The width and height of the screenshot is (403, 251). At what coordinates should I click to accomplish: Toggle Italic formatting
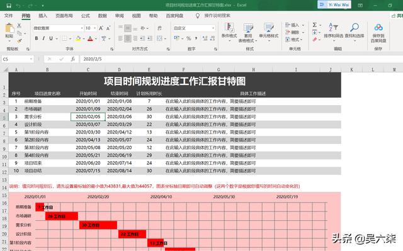coord(43,38)
